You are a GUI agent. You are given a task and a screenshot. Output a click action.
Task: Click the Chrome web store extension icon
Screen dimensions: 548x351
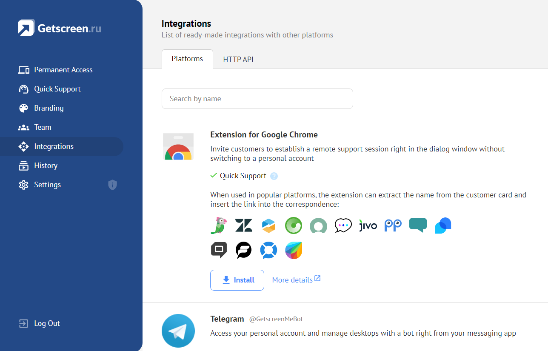tap(178, 146)
